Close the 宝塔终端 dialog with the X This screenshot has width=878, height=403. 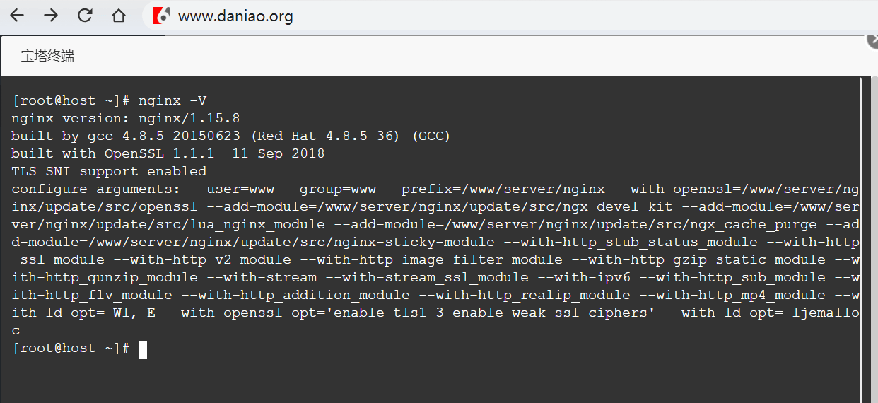pos(872,41)
